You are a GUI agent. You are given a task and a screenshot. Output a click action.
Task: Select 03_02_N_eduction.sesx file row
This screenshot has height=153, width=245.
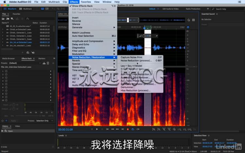[28, 26]
